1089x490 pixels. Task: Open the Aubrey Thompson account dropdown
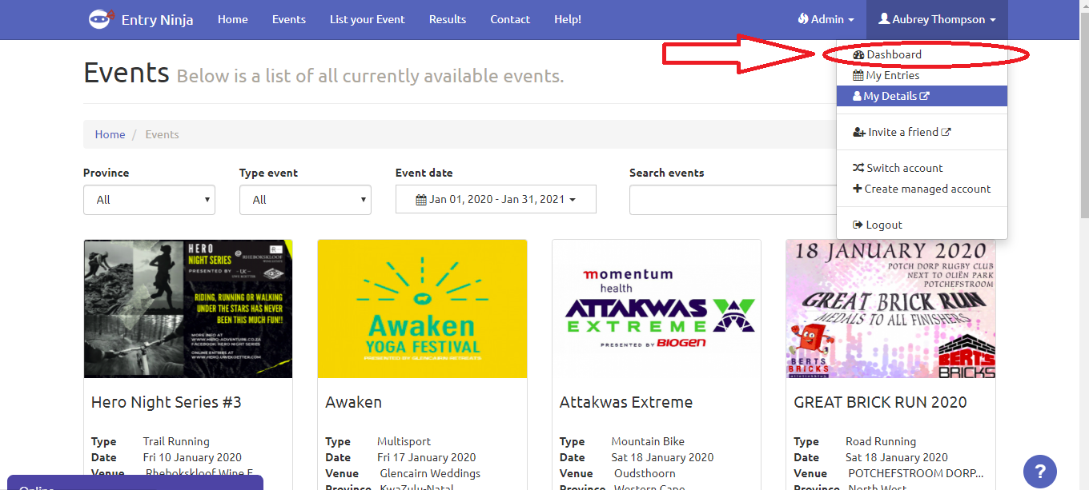[937, 19]
